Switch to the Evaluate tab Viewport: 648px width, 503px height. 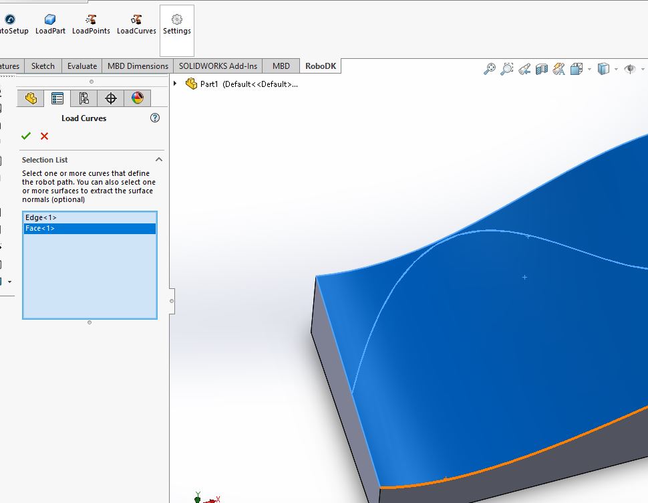point(82,66)
